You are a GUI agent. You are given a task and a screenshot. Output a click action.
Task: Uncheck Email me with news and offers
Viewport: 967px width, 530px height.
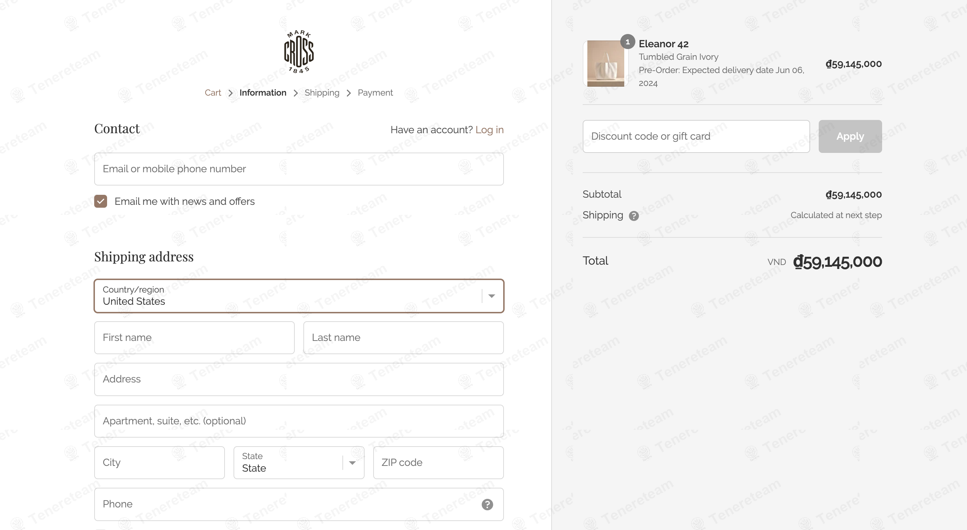[x=101, y=201]
